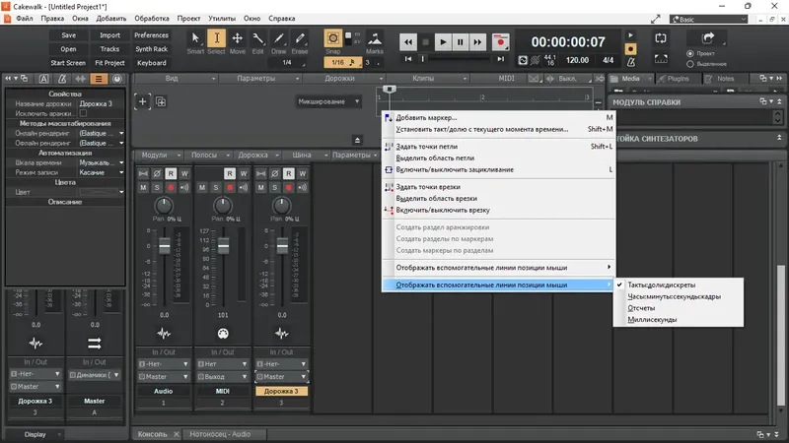Toggle the Snap to grid button
The height and width of the screenshot is (443, 789).
click(x=334, y=40)
